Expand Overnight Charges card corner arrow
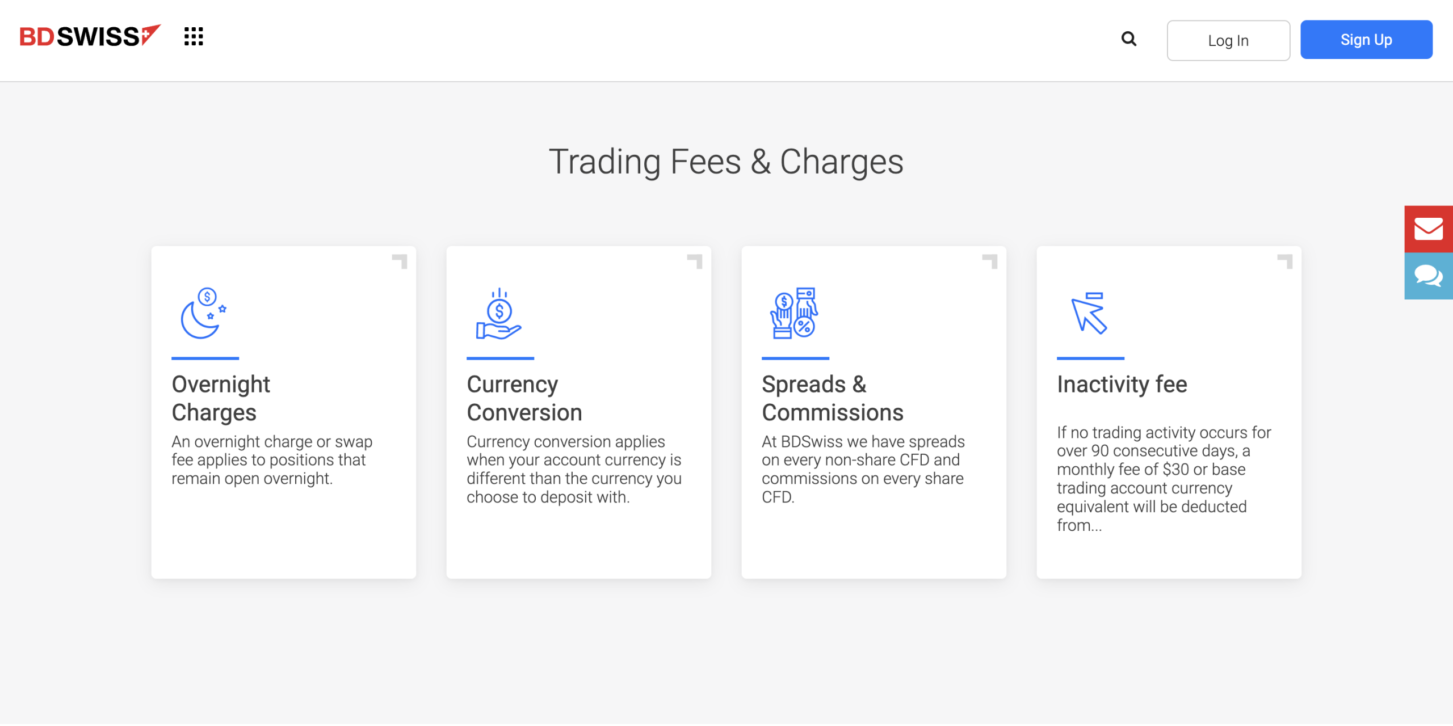 (401, 261)
